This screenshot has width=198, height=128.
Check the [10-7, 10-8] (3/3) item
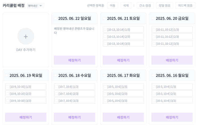[x=56, y=101]
